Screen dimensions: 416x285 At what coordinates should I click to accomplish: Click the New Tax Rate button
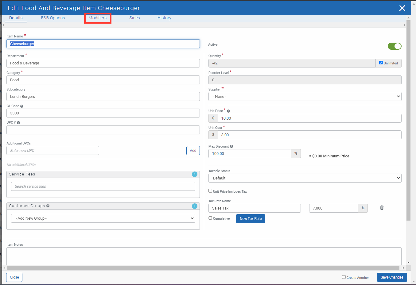click(x=251, y=219)
